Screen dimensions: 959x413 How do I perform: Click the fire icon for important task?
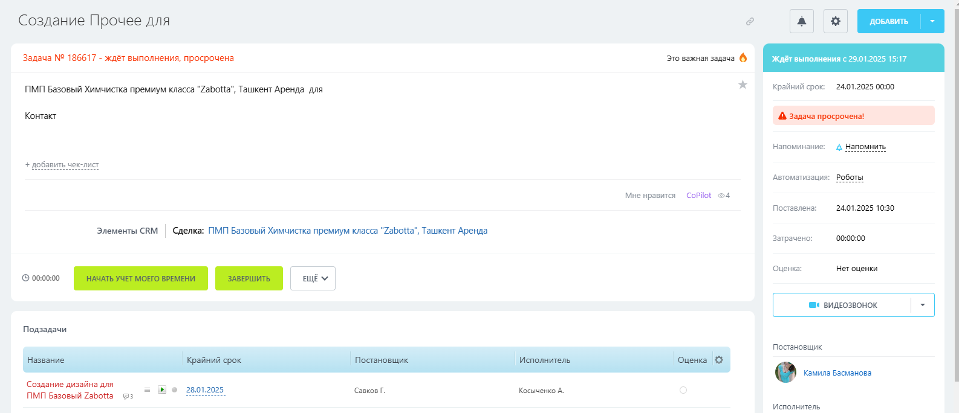743,58
